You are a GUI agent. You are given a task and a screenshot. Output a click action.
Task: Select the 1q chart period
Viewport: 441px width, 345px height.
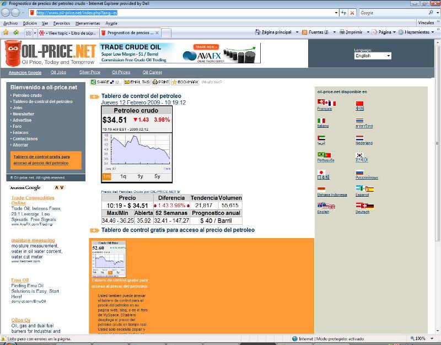pyautogui.click(x=123, y=176)
